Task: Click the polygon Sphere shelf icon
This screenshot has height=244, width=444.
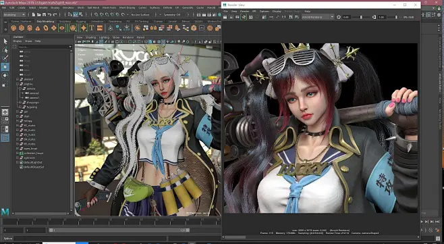Action: [x=13, y=28]
